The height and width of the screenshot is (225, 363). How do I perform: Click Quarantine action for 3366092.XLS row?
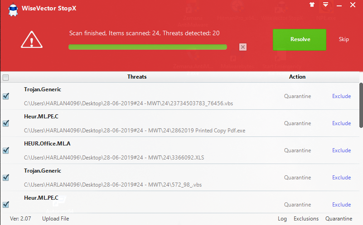pos(297,150)
